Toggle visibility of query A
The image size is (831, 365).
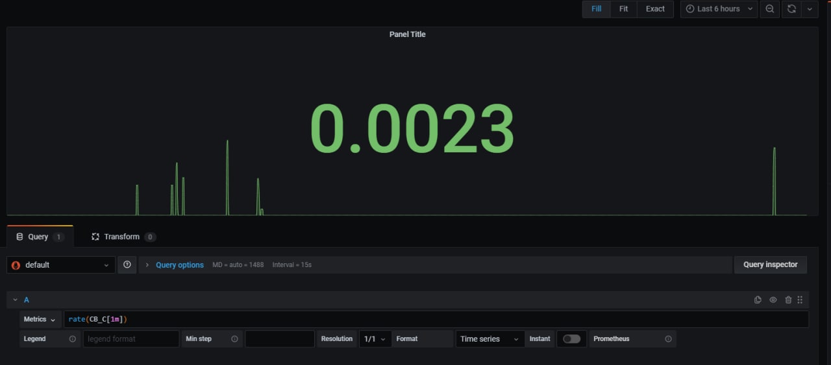[x=773, y=300]
